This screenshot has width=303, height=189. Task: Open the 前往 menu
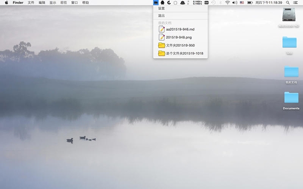point(64,3)
